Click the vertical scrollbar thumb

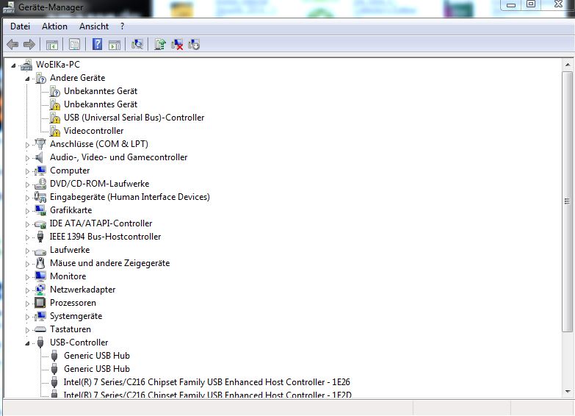click(567, 201)
